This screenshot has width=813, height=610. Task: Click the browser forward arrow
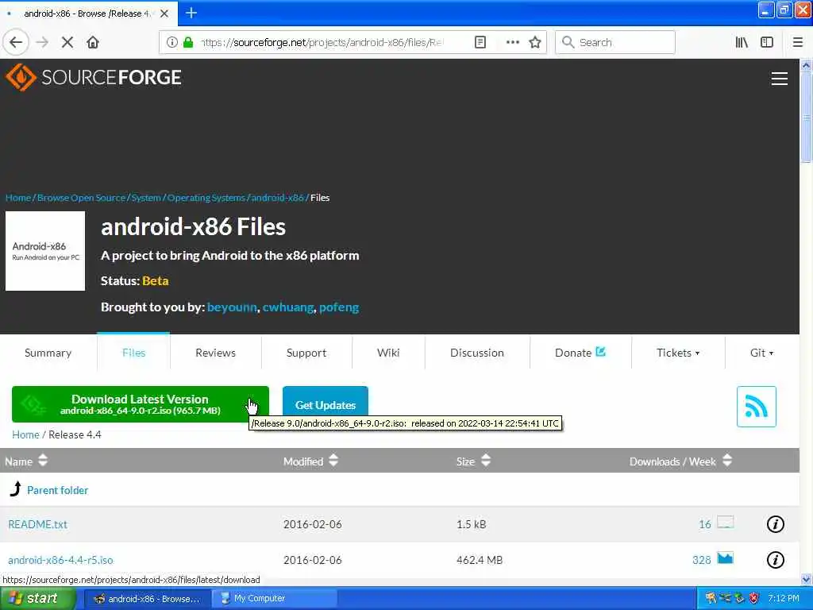42,42
